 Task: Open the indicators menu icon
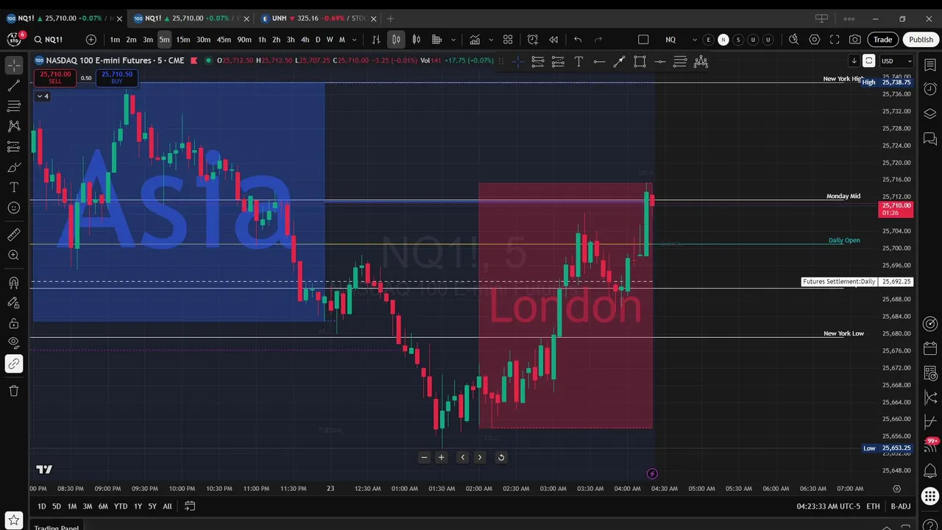[475, 40]
